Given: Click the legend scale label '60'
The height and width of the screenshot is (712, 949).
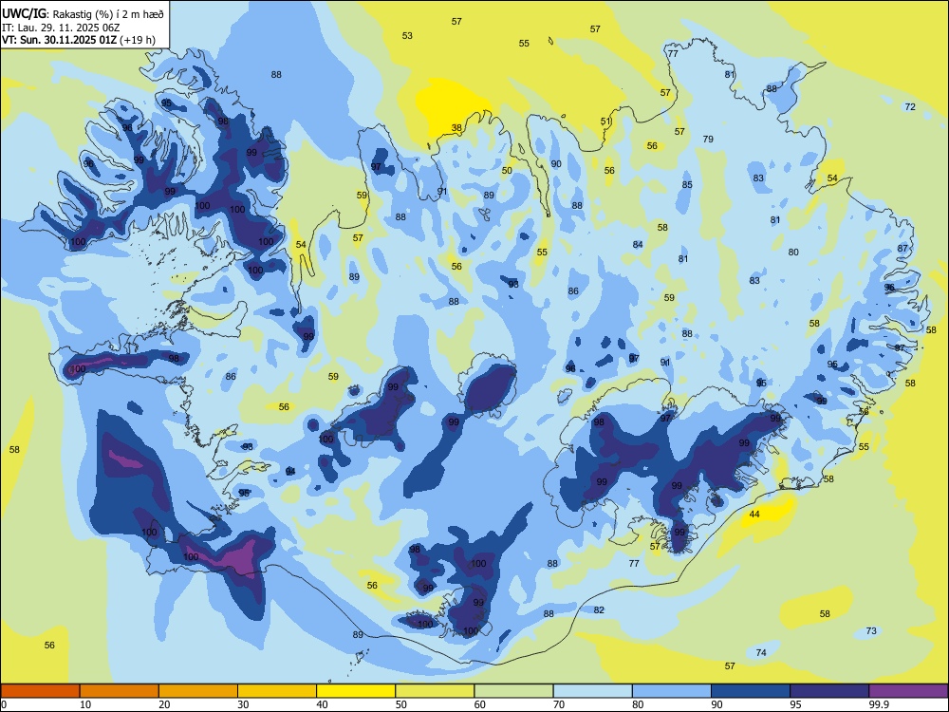Looking at the screenshot, I should coord(480,704).
